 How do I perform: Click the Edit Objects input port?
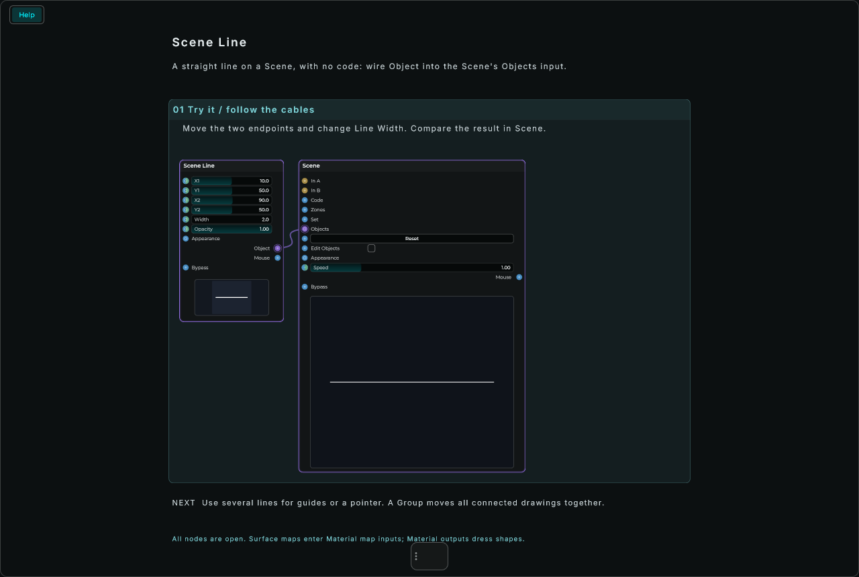coord(305,248)
